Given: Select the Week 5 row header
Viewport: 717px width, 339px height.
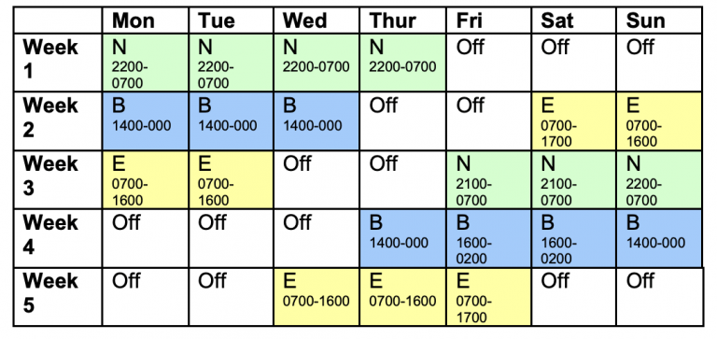Looking at the screenshot, I should [58, 297].
